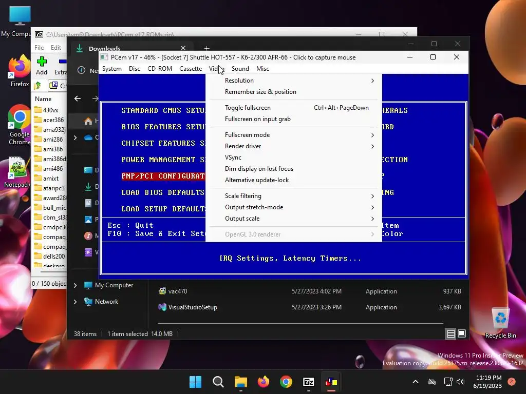
Task: Click the up-folder icon in 7-Zip
Action: [x=37, y=86]
